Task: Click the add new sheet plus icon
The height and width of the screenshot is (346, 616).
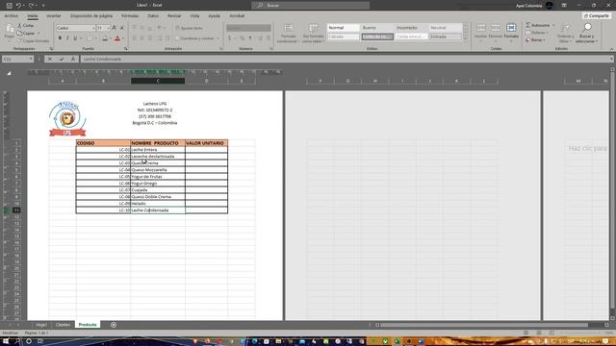Action: pos(114,325)
